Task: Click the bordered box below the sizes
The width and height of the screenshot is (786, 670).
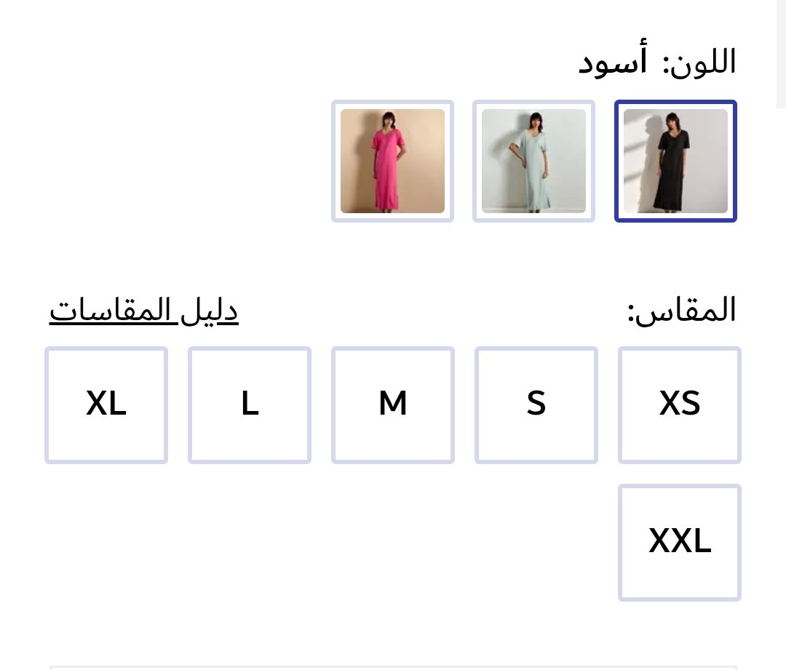Action: [393, 666]
